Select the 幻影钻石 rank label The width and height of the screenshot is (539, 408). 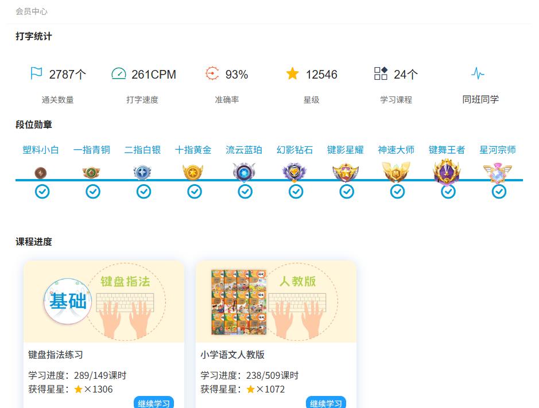[294, 150]
